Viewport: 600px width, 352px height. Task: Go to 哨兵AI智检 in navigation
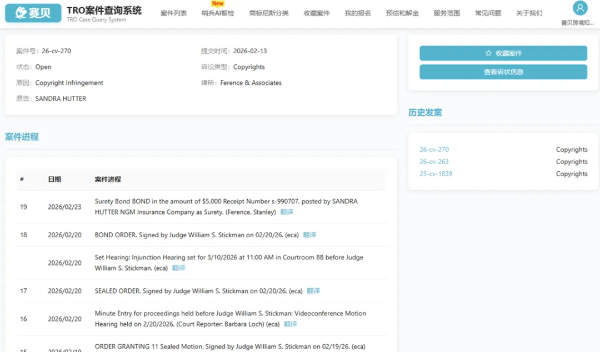tap(218, 13)
